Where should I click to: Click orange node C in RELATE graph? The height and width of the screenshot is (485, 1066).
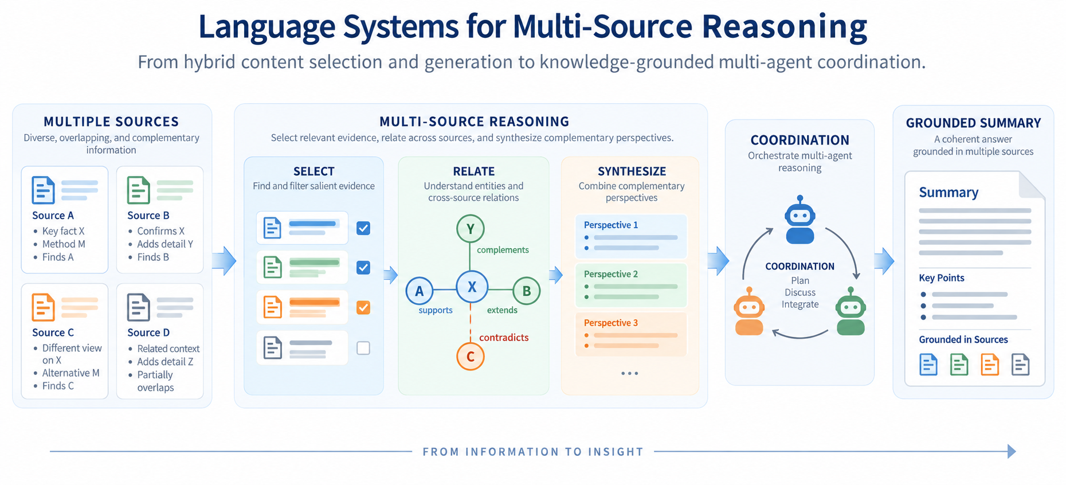coord(471,357)
